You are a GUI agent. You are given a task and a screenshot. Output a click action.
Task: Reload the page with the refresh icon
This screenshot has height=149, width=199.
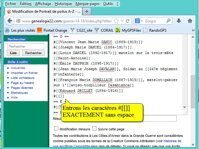click(127, 21)
